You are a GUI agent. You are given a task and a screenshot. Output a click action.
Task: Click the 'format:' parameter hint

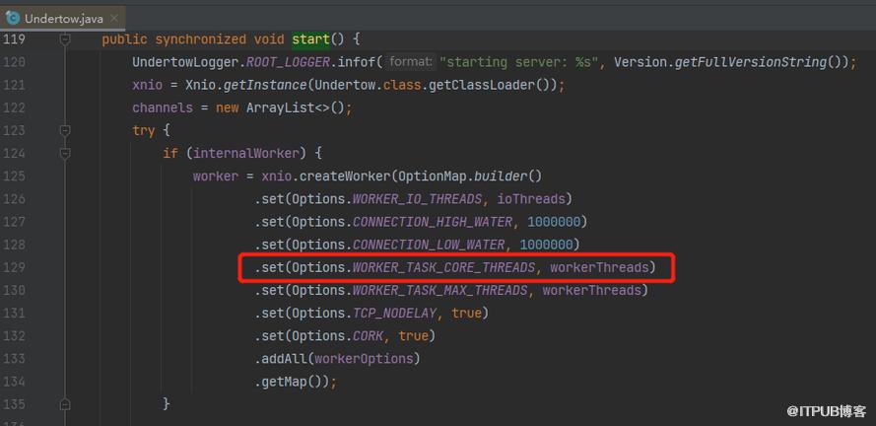[411, 62]
